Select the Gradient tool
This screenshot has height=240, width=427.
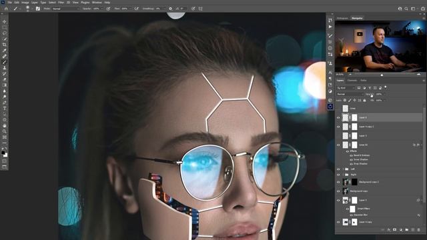pyautogui.click(x=5, y=85)
